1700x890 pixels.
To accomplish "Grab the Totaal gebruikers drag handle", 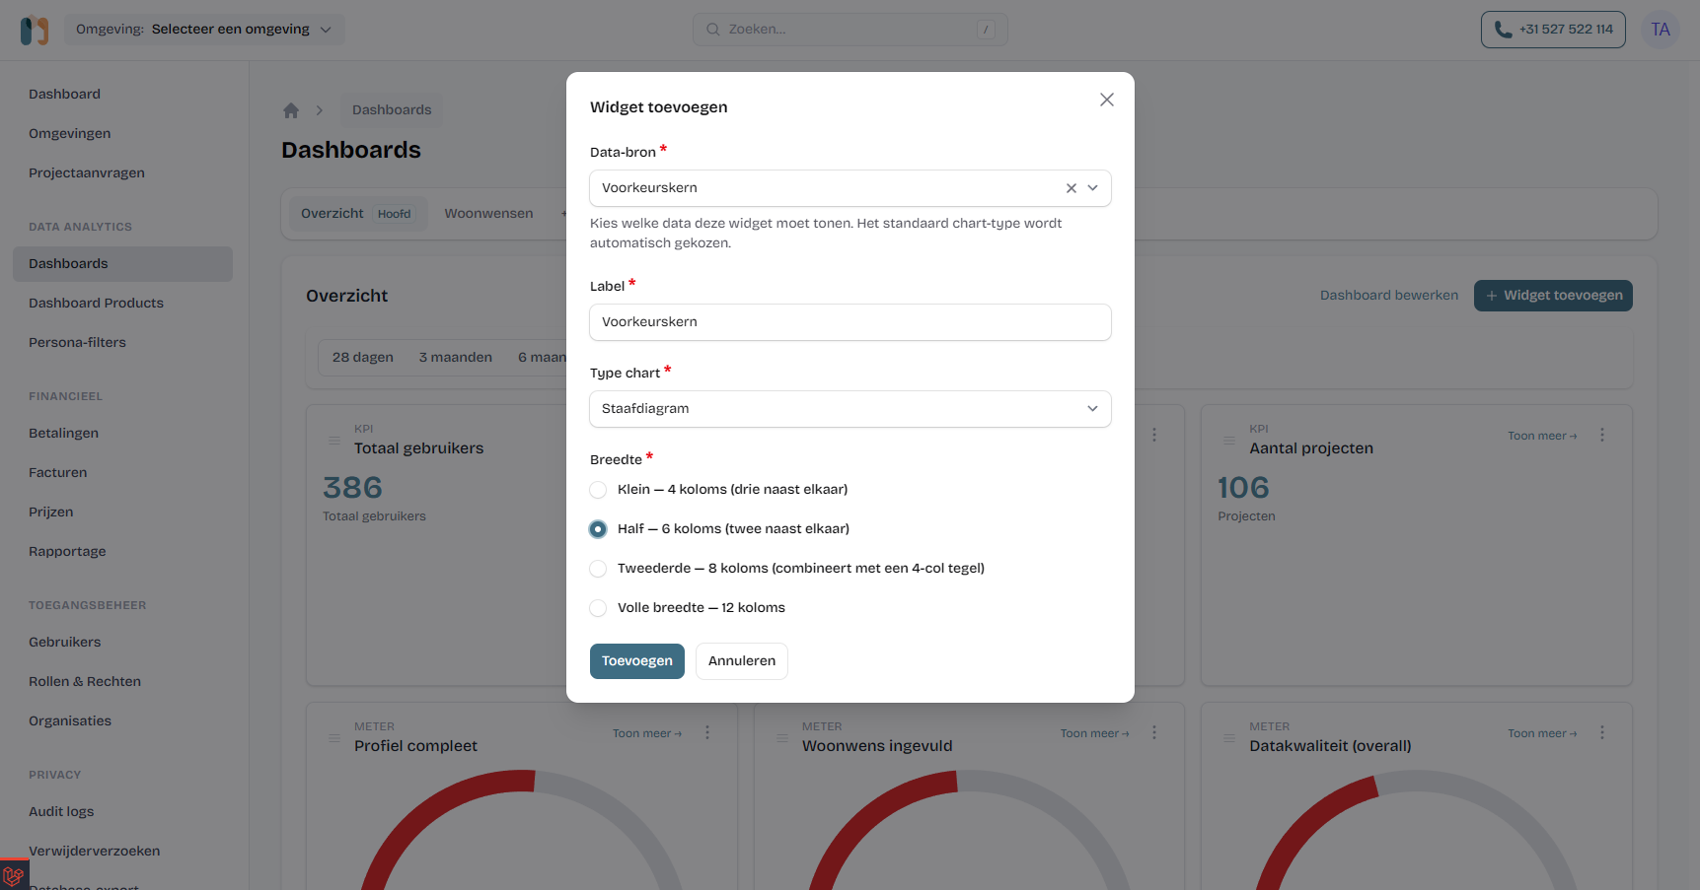I will click(333, 441).
